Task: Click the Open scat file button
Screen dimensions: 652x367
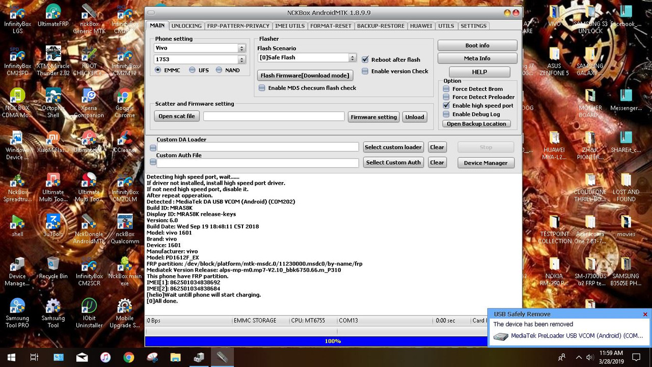Action: (x=177, y=116)
